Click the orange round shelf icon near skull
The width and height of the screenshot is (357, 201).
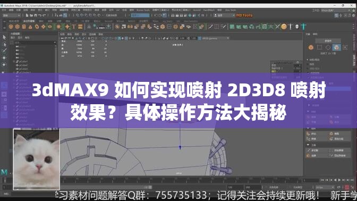coord(284,27)
